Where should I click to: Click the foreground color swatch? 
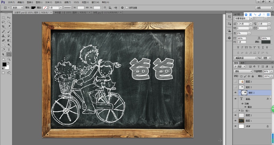tap(4, 64)
